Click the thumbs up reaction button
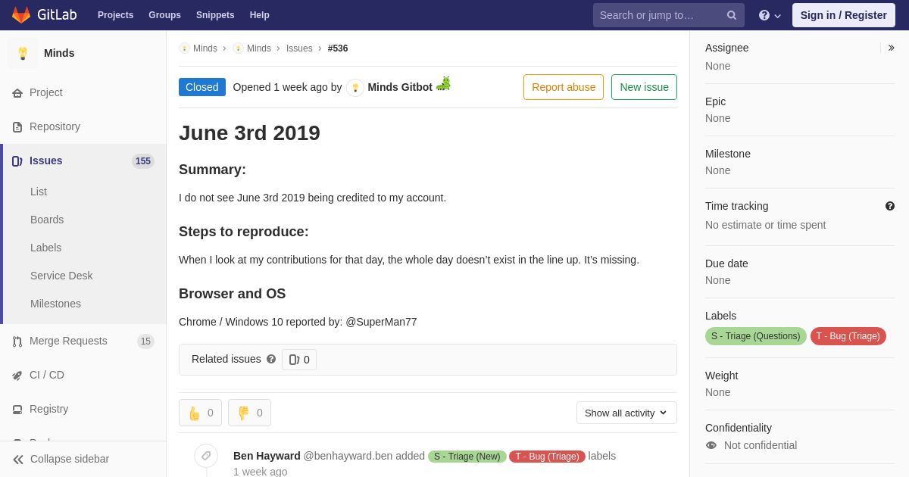 tap(200, 413)
